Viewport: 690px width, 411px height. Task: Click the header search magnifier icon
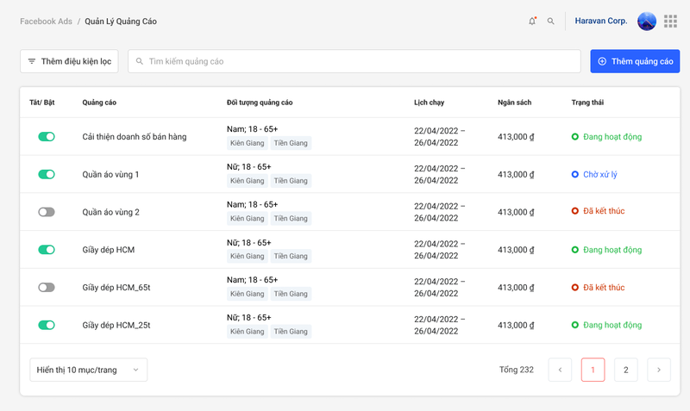[551, 21]
